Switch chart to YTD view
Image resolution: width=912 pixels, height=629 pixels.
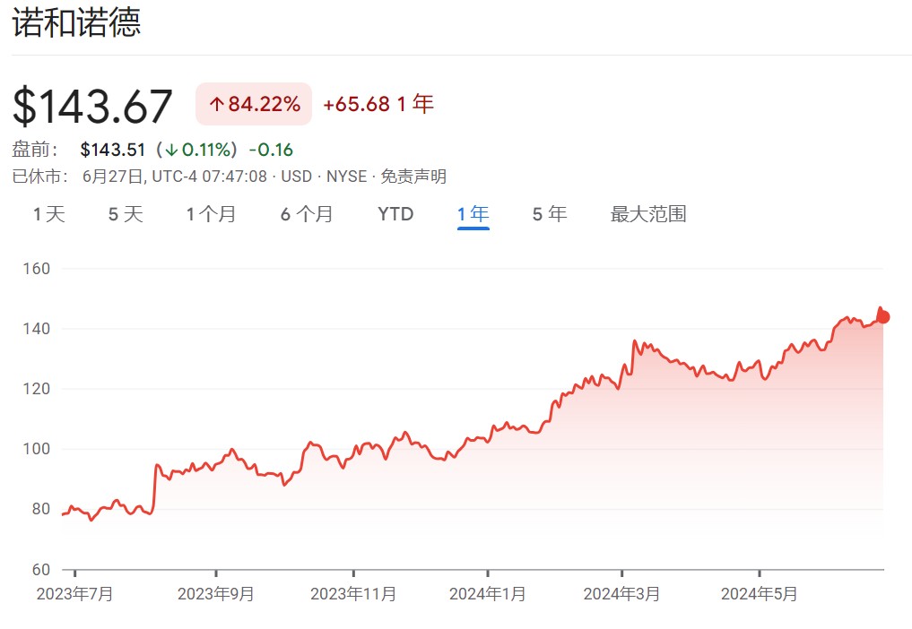395,214
